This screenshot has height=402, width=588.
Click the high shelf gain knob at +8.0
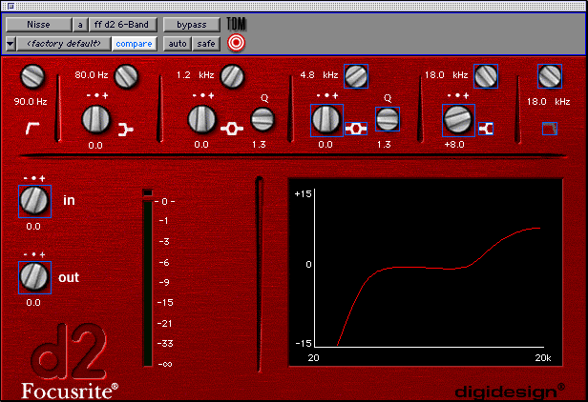(458, 120)
